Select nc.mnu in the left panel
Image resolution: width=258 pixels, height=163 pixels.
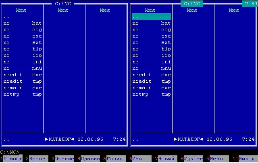(23, 68)
